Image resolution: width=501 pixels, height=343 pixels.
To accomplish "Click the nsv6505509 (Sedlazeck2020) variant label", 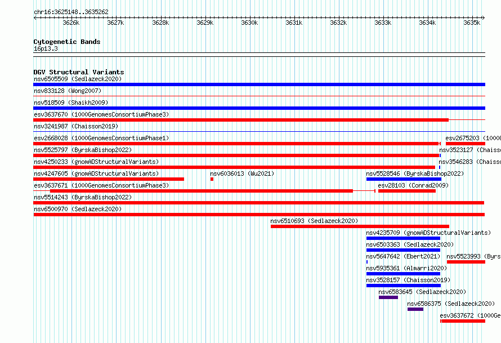I will tap(78, 79).
